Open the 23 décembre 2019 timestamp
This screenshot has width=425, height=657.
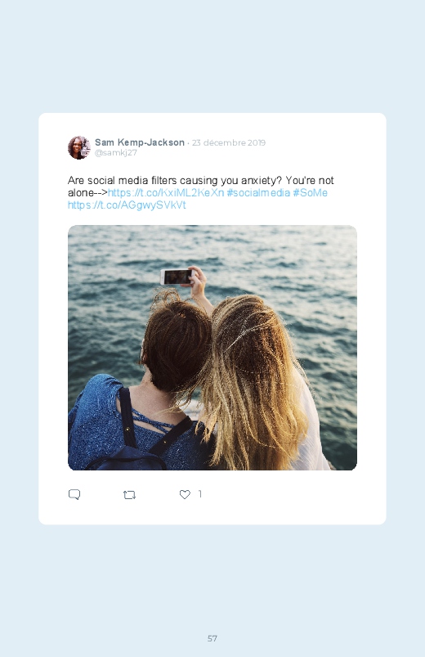(x=229, y=142)
